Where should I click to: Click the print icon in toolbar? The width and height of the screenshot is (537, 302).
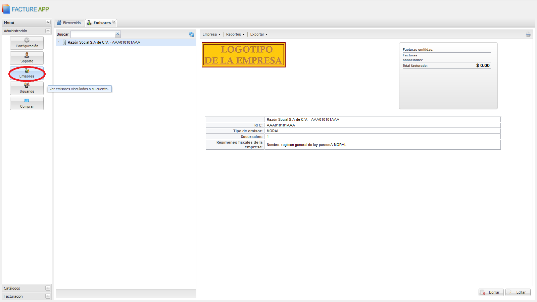[528, 35]
